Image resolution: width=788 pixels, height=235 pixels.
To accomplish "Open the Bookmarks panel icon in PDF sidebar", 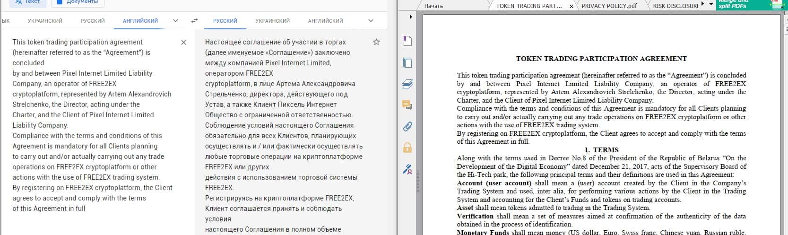I will click(x=407, y=41).
